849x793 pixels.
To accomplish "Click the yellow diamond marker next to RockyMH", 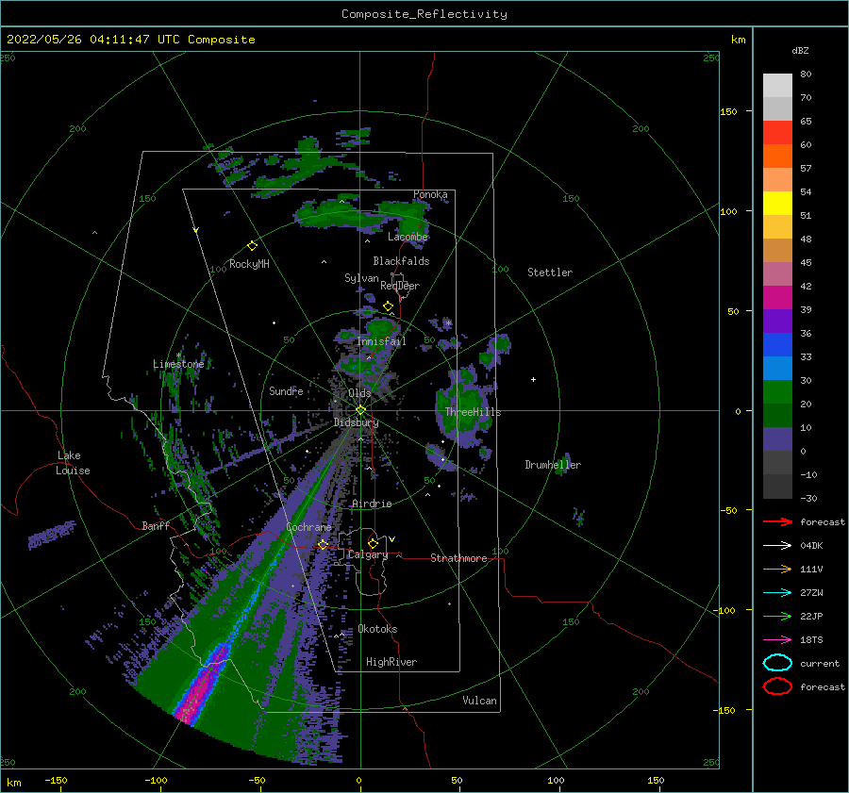I will click(x=252, y=246).
